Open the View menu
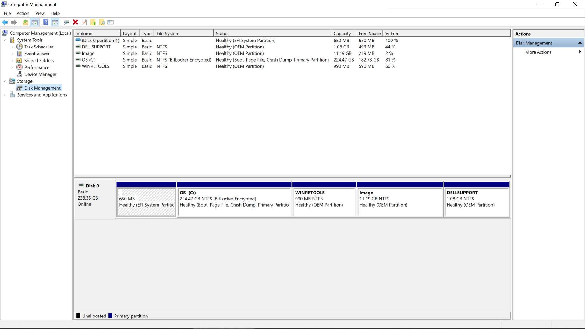 click(40, 13)
